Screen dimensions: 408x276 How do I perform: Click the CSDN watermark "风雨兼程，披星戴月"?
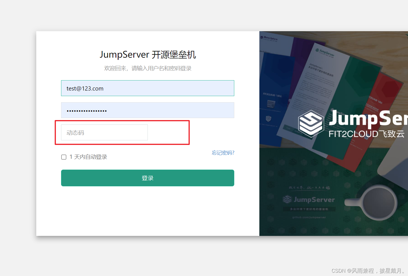(x=368, y=270)
